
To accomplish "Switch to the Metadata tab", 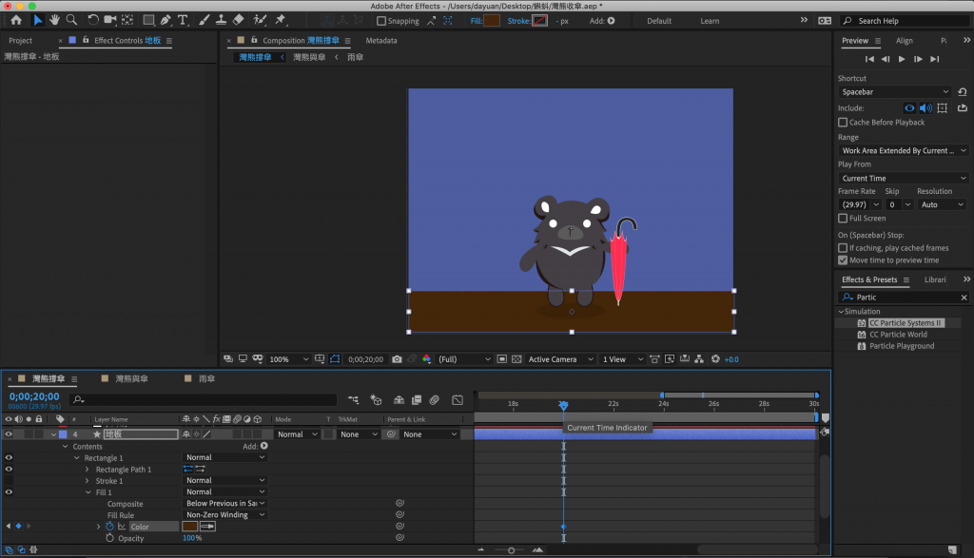I will [380, 40].
